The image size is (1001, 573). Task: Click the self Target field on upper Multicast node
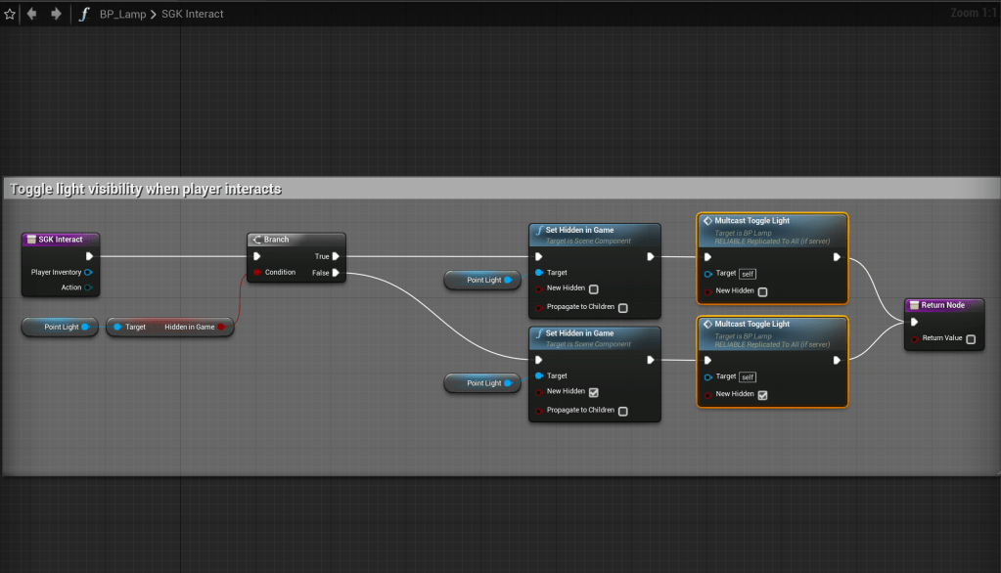point(748,274)
